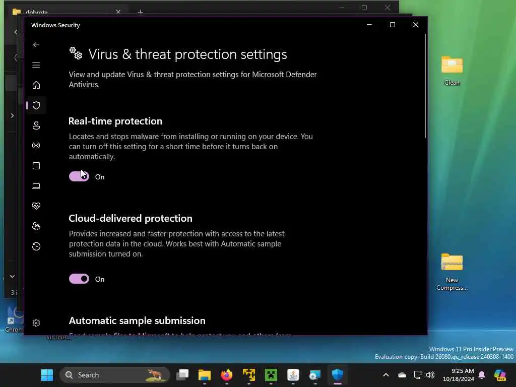
Task: Show hidden system tray icons chevron
Action: (386, 375)
